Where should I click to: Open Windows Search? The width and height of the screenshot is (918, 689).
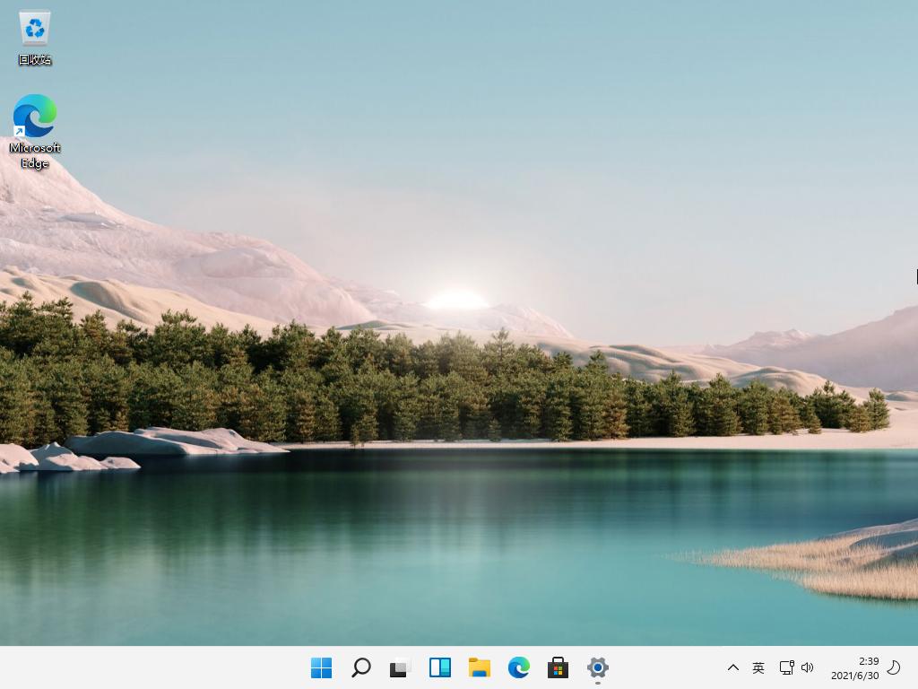click(360, 667)
